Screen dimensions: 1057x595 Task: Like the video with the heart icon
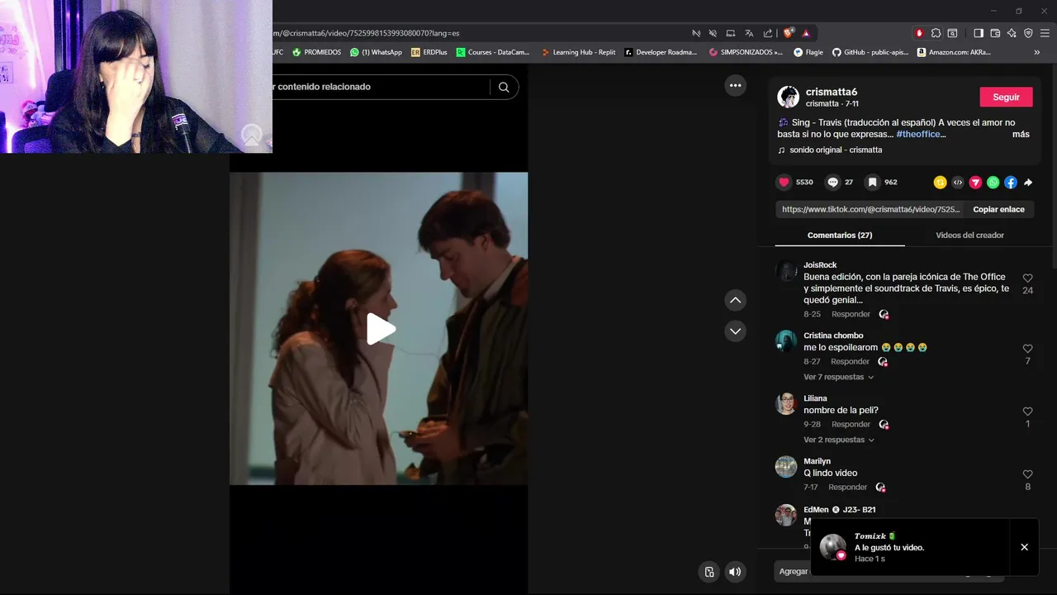click(784, 182)
